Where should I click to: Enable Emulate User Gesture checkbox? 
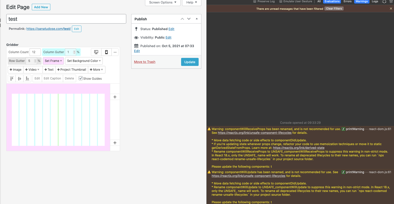coord(281,2)
